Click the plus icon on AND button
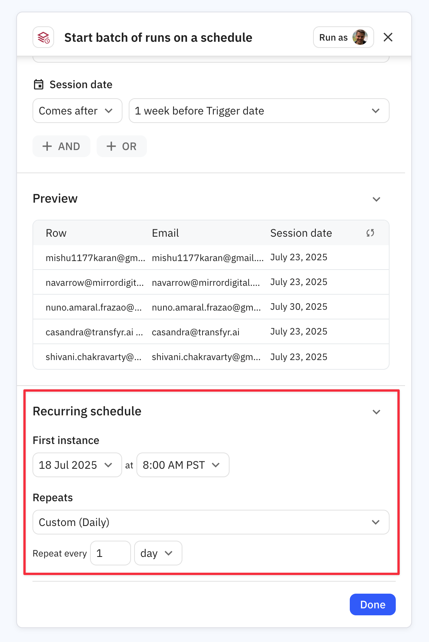Viewport: 429px width, 642px height. [47, 147]
